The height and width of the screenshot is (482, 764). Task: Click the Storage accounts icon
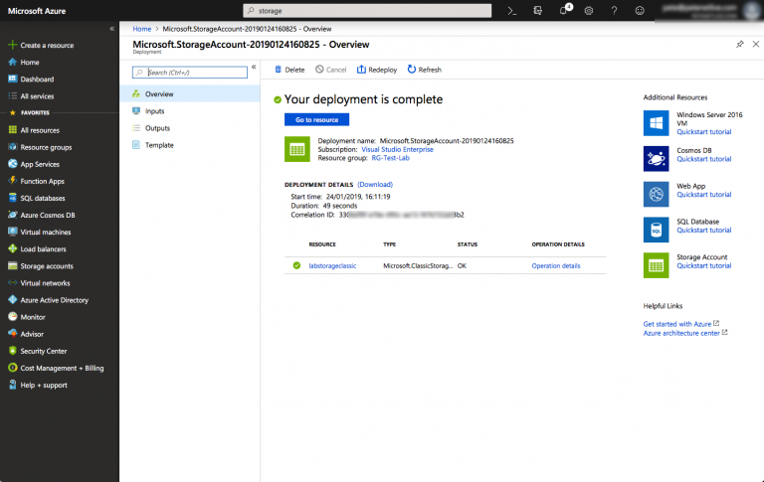[13, 265]
